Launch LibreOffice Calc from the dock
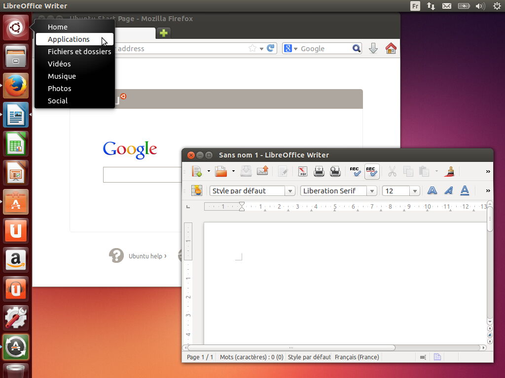The height and width of the screenshot is (378, 505). pyautogui.click(x=15, y=144)
